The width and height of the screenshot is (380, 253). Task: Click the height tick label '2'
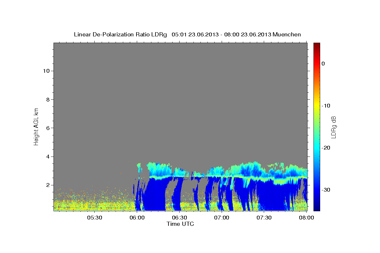[x=48, y=185]
